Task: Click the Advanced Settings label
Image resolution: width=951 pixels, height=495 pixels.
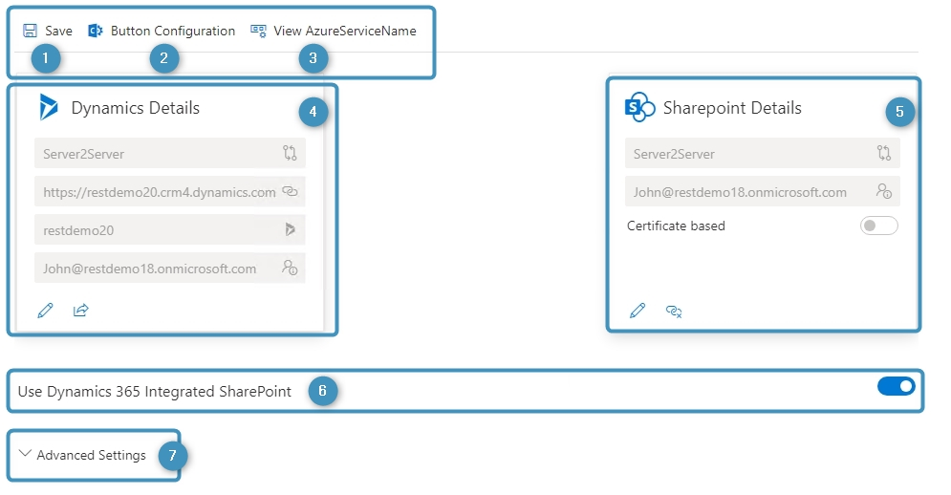Action: (92, 455)
